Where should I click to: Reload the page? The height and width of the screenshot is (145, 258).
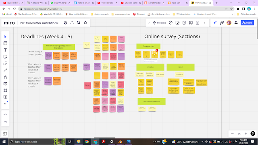click(x=15, y=9)
